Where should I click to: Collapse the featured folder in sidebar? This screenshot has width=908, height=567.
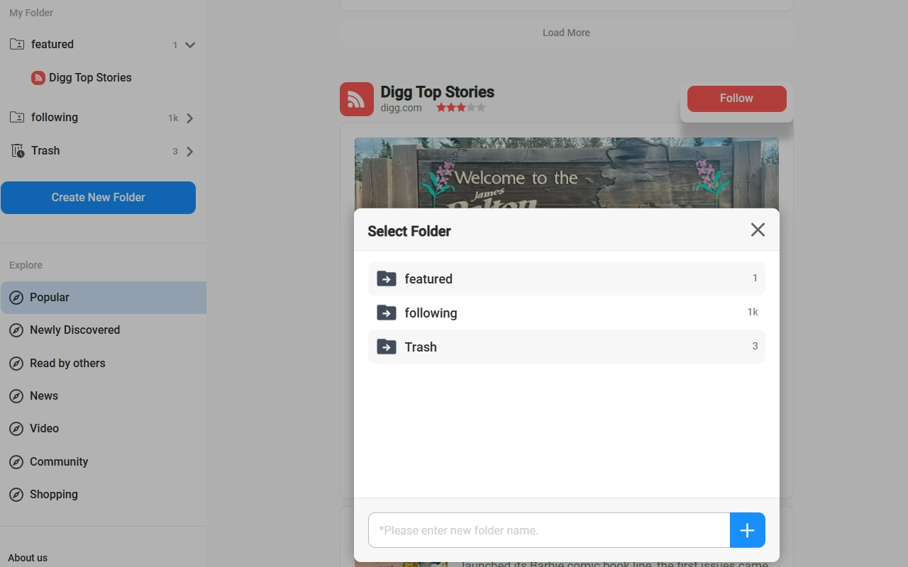189,44
